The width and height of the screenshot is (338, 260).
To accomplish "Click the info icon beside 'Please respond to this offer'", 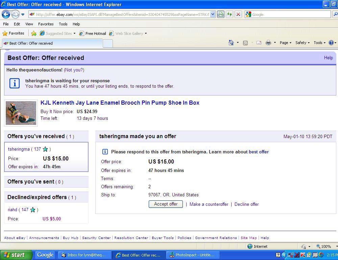I will (x=105, y=152).
